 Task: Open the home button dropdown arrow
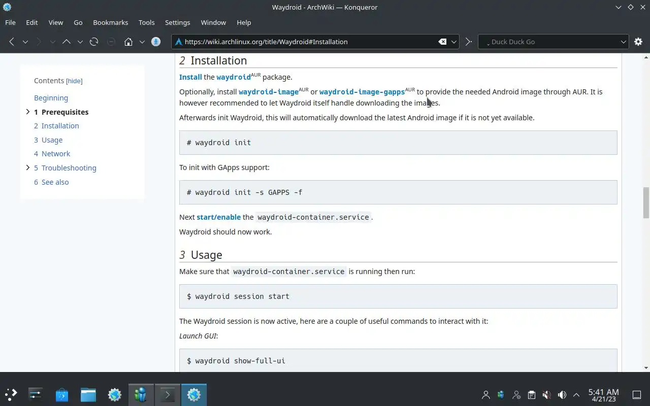coord(142,42)
